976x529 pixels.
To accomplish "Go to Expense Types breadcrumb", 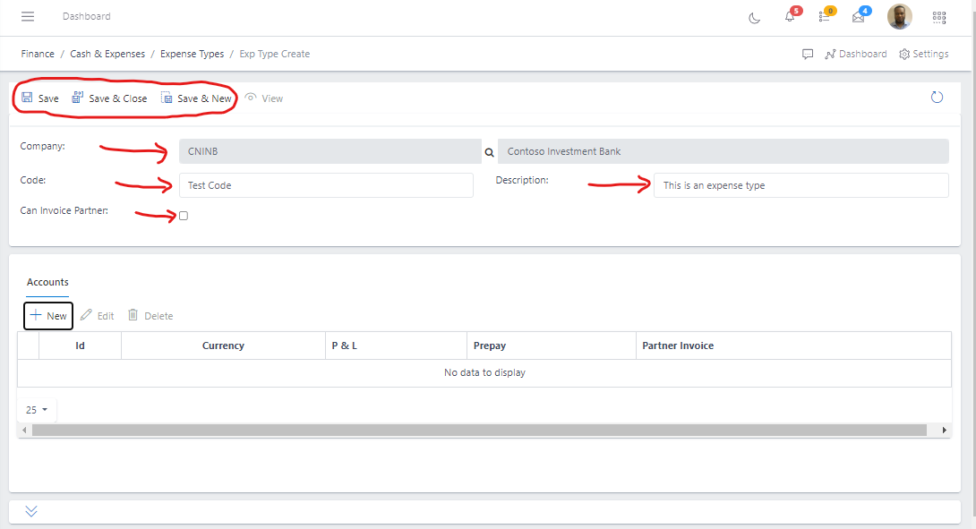I will point(192,54).
